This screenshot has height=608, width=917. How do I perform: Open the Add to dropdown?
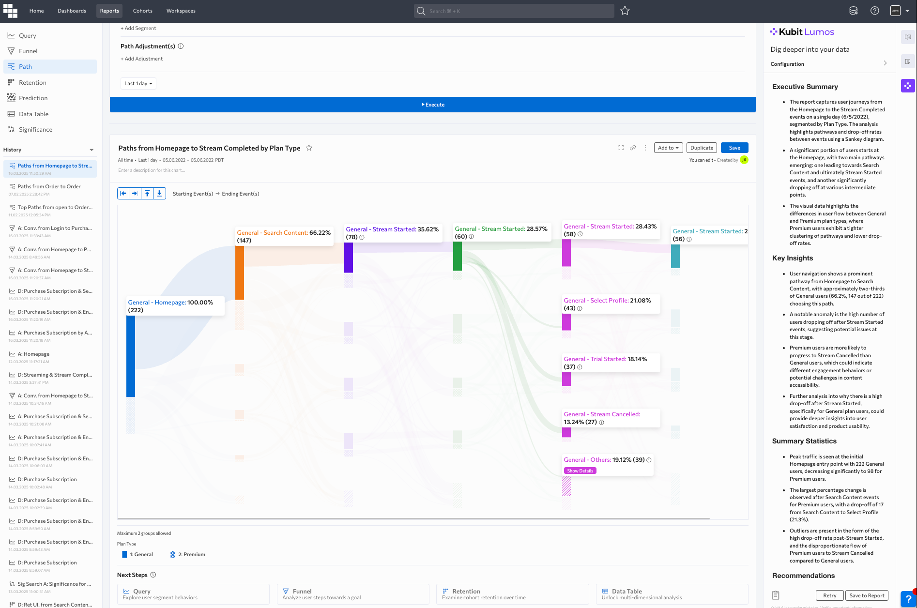[x=668, y=148]
